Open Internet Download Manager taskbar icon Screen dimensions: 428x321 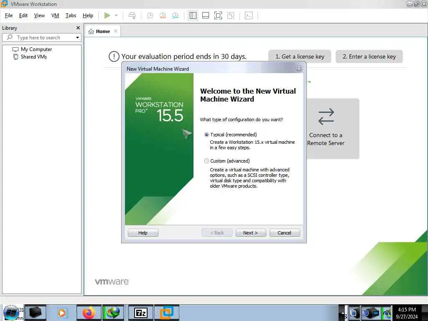[113, 313]
